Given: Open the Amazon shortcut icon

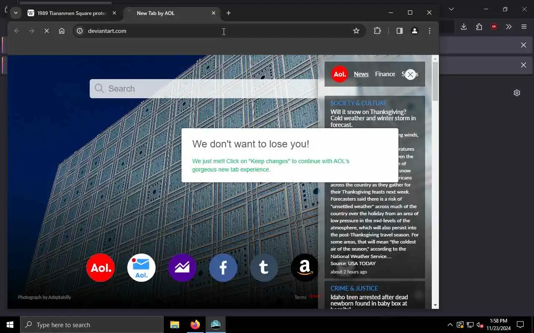Looking at the screenshot, I should tap(305, 268).
